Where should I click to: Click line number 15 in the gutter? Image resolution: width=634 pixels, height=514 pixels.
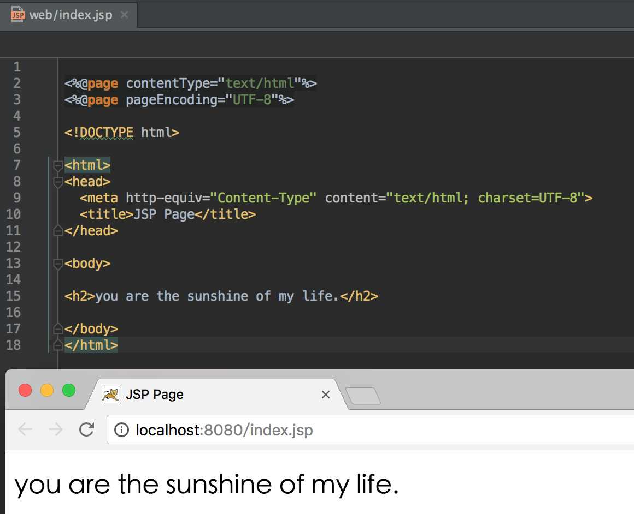tap(13, 296)
